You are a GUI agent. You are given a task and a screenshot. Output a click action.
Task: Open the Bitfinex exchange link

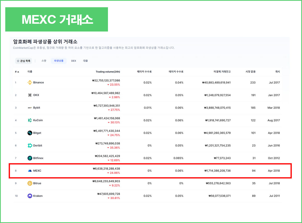click(x=38, y=158)
